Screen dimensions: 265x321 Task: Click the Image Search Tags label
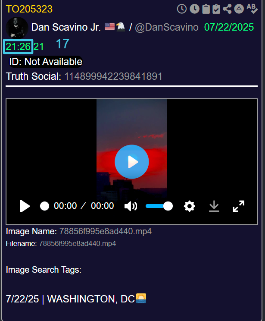(44, 270)
